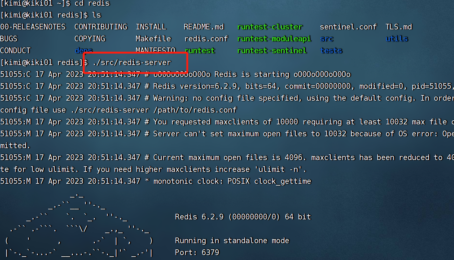Select the 'Port: 6379' line
Viewport: 454px width, 260px height.
197,252
